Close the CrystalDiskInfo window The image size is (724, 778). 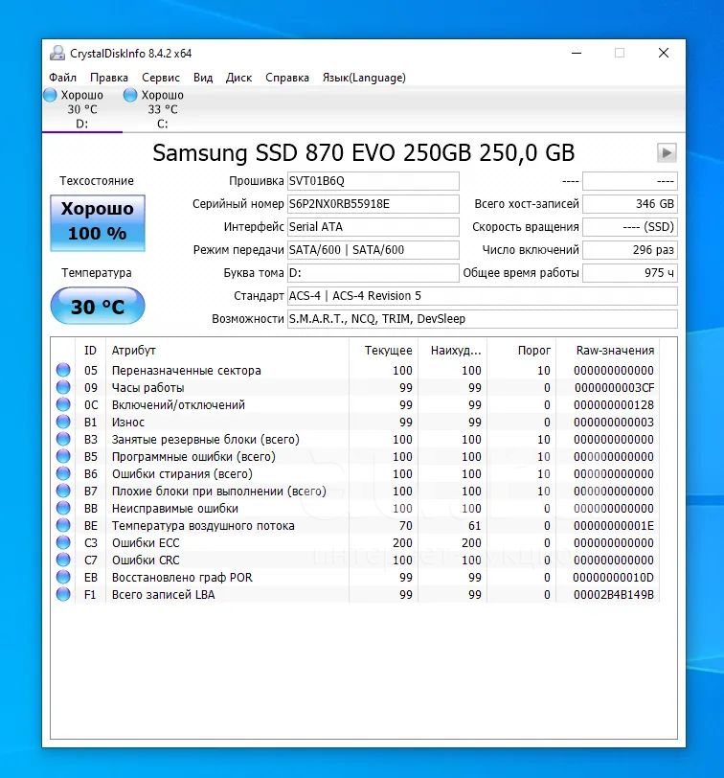pyautogui.click(x=664, y=53)
